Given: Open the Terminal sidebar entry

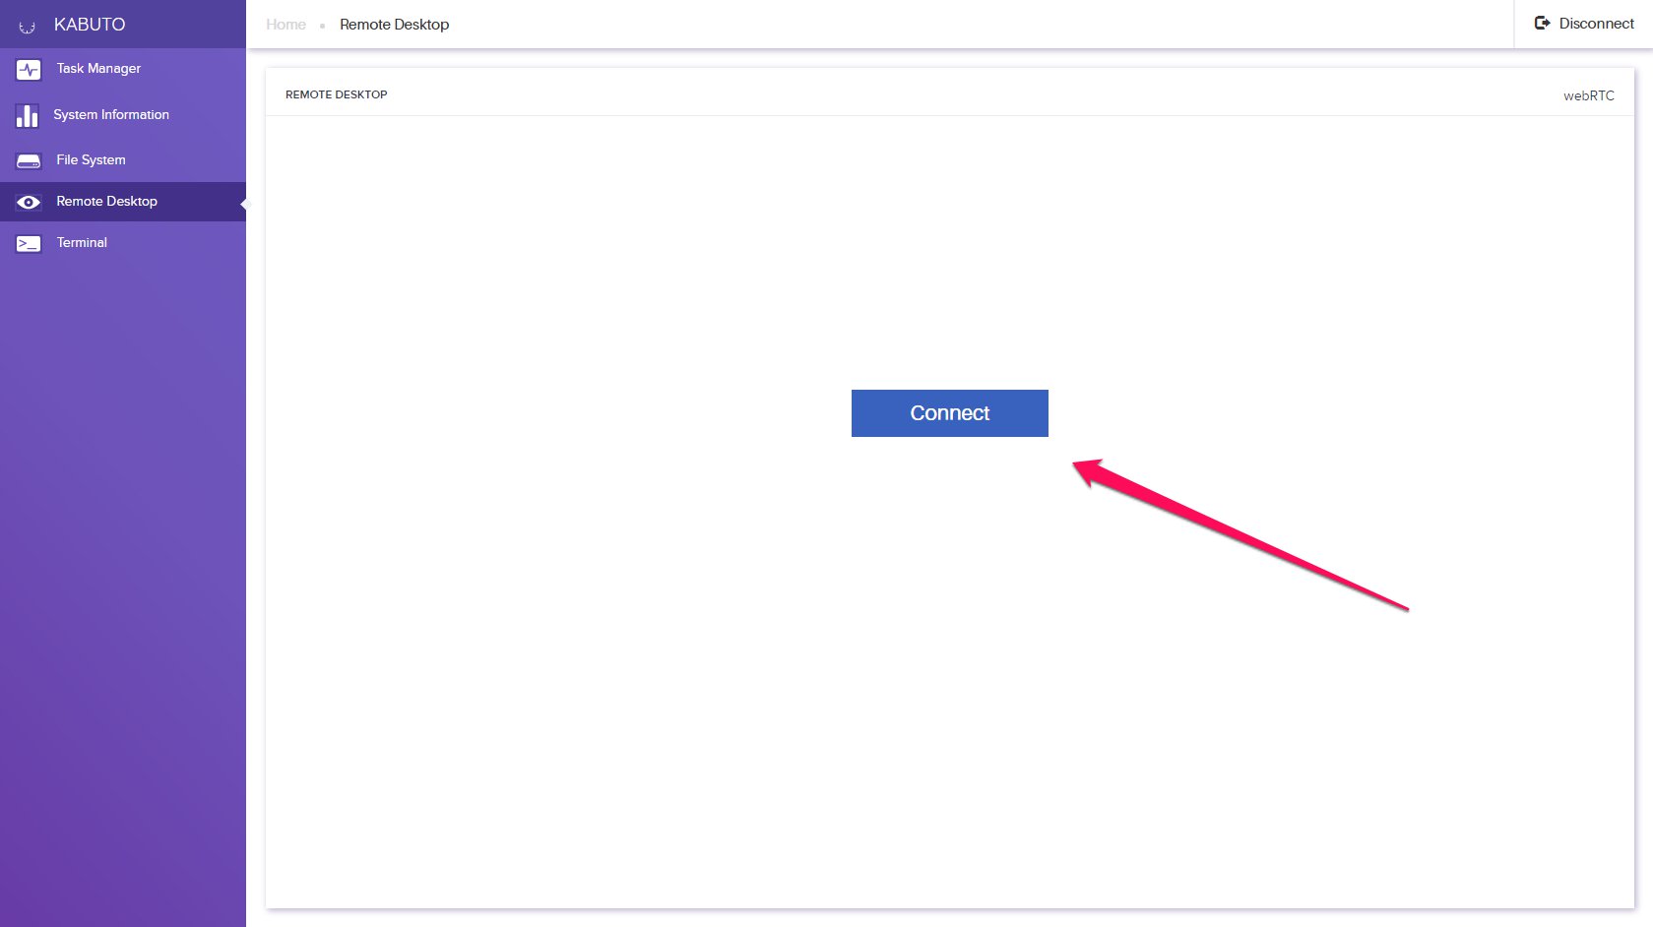Looking at the screenshot, I should coord(123,243).
